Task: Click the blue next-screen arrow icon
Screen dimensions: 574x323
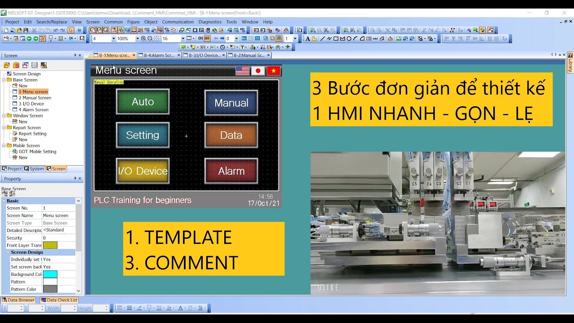Action: (x=222, y=39)
